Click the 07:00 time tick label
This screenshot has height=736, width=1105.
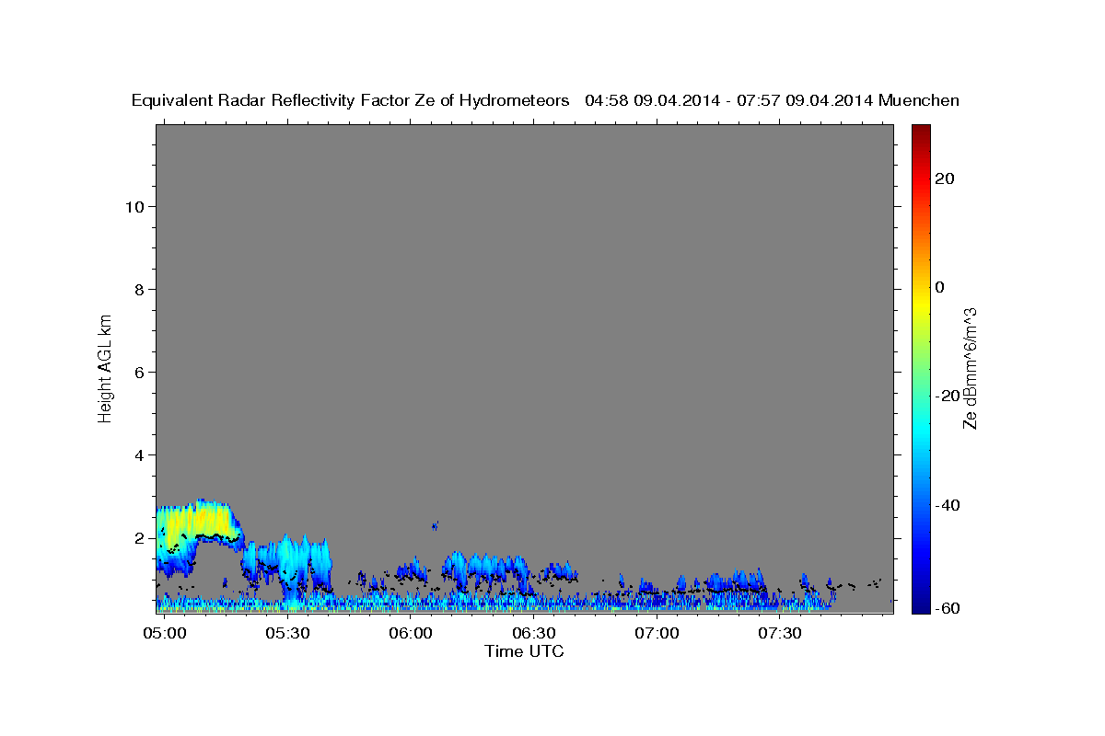tap(657, 634)
